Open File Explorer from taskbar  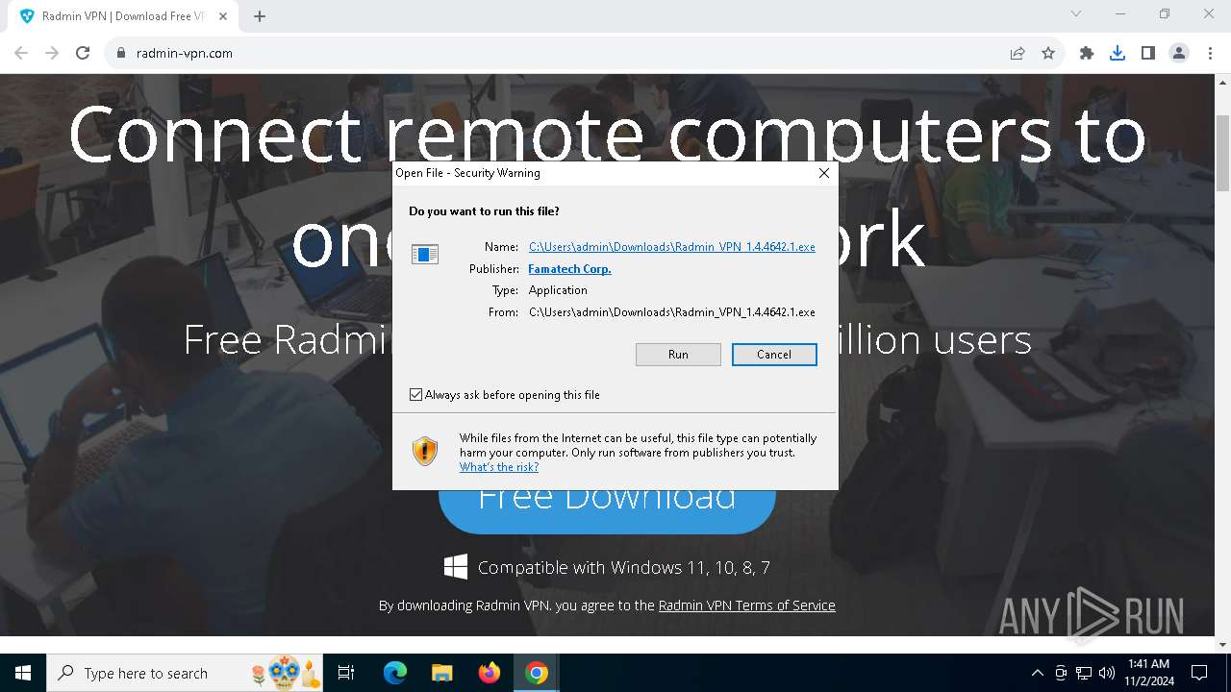coord(442,673)
